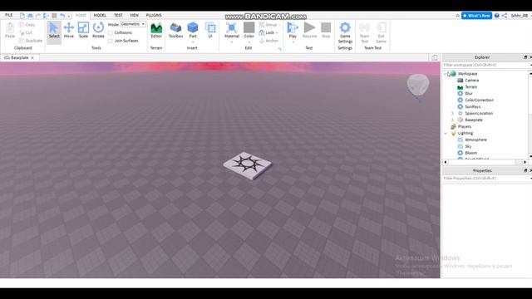The height and width of the screenshot is (299, 532).
Task: Click the Resume test button
Action: [x=309, y=30]
